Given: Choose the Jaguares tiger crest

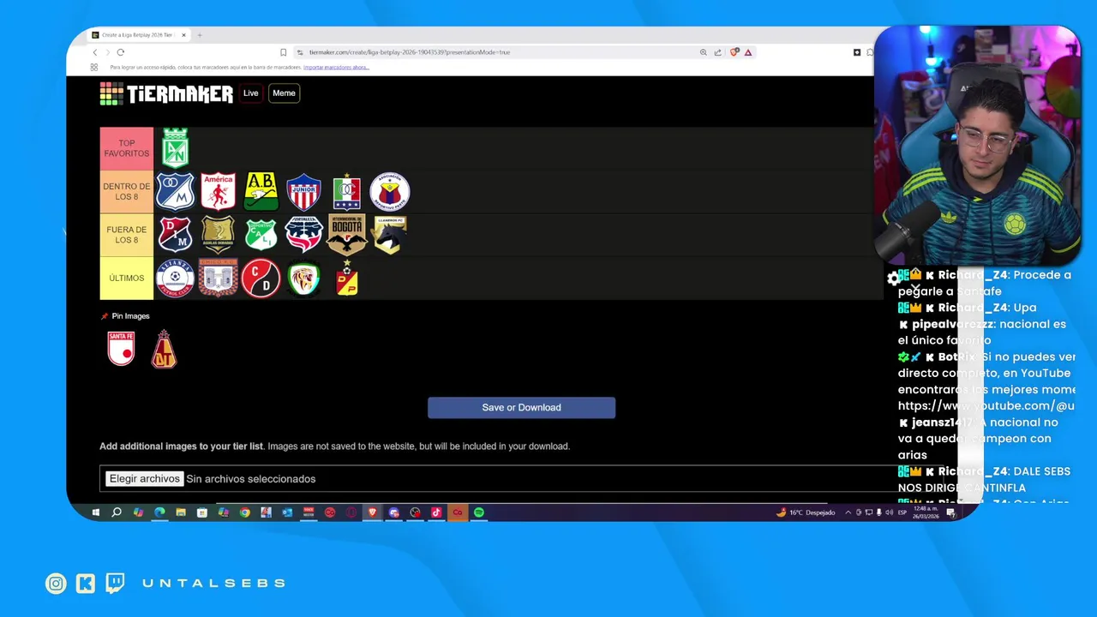Looking at the screenshot, I should click(x=304, y=279).
